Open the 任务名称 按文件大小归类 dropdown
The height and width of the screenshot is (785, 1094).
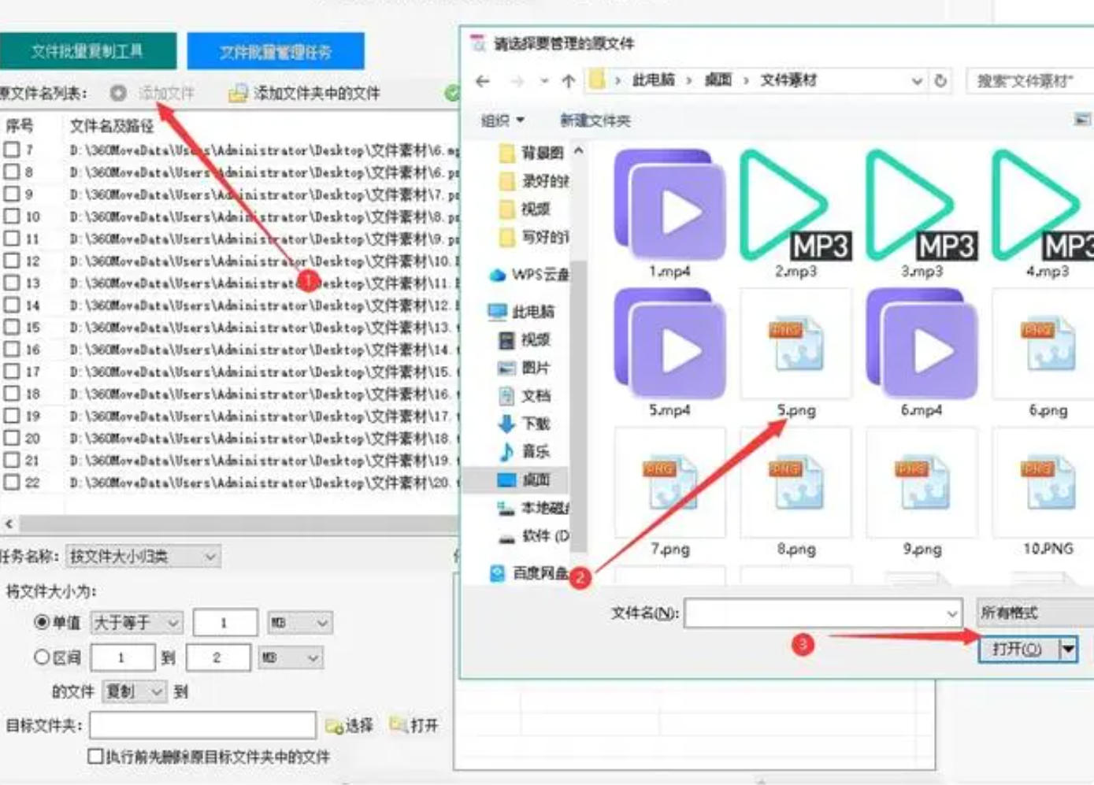[x=143, y=556]
